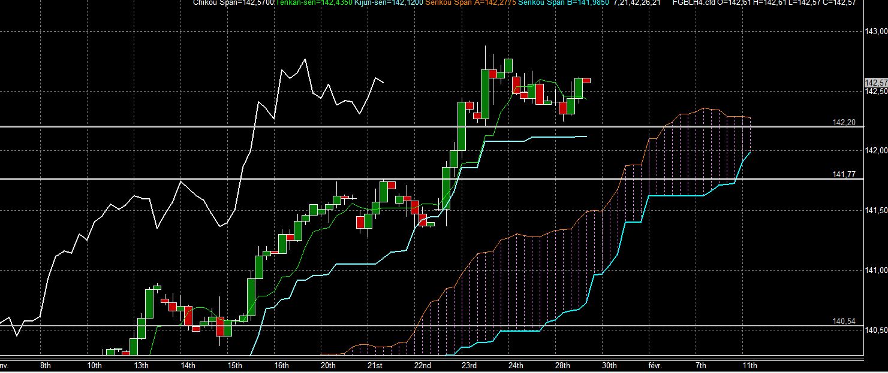Click the 142,00 price axis label

coord(876,150)
